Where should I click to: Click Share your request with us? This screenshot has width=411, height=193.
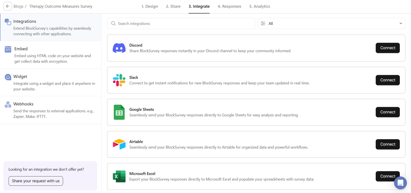[x=36, y=181]
